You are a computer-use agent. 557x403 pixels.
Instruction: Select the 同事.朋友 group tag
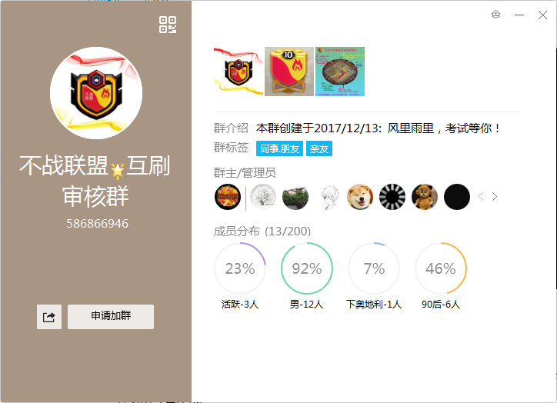point(279,148)
